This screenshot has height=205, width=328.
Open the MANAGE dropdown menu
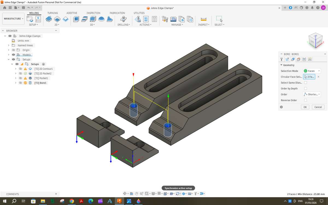177,25
